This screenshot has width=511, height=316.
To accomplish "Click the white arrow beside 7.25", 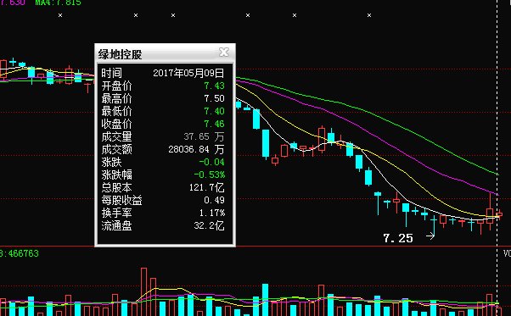I will pos(430,236).
